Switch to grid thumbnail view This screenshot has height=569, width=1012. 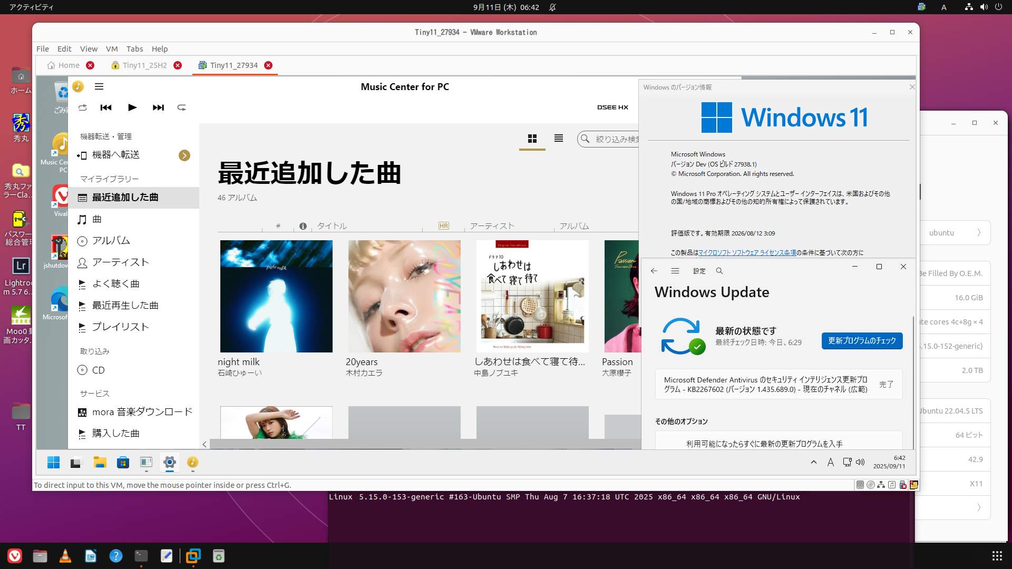532,139
